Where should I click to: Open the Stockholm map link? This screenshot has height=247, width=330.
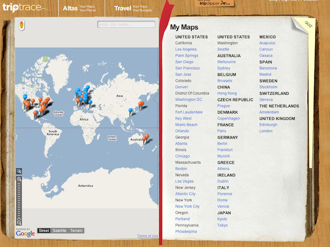(268, 87)
